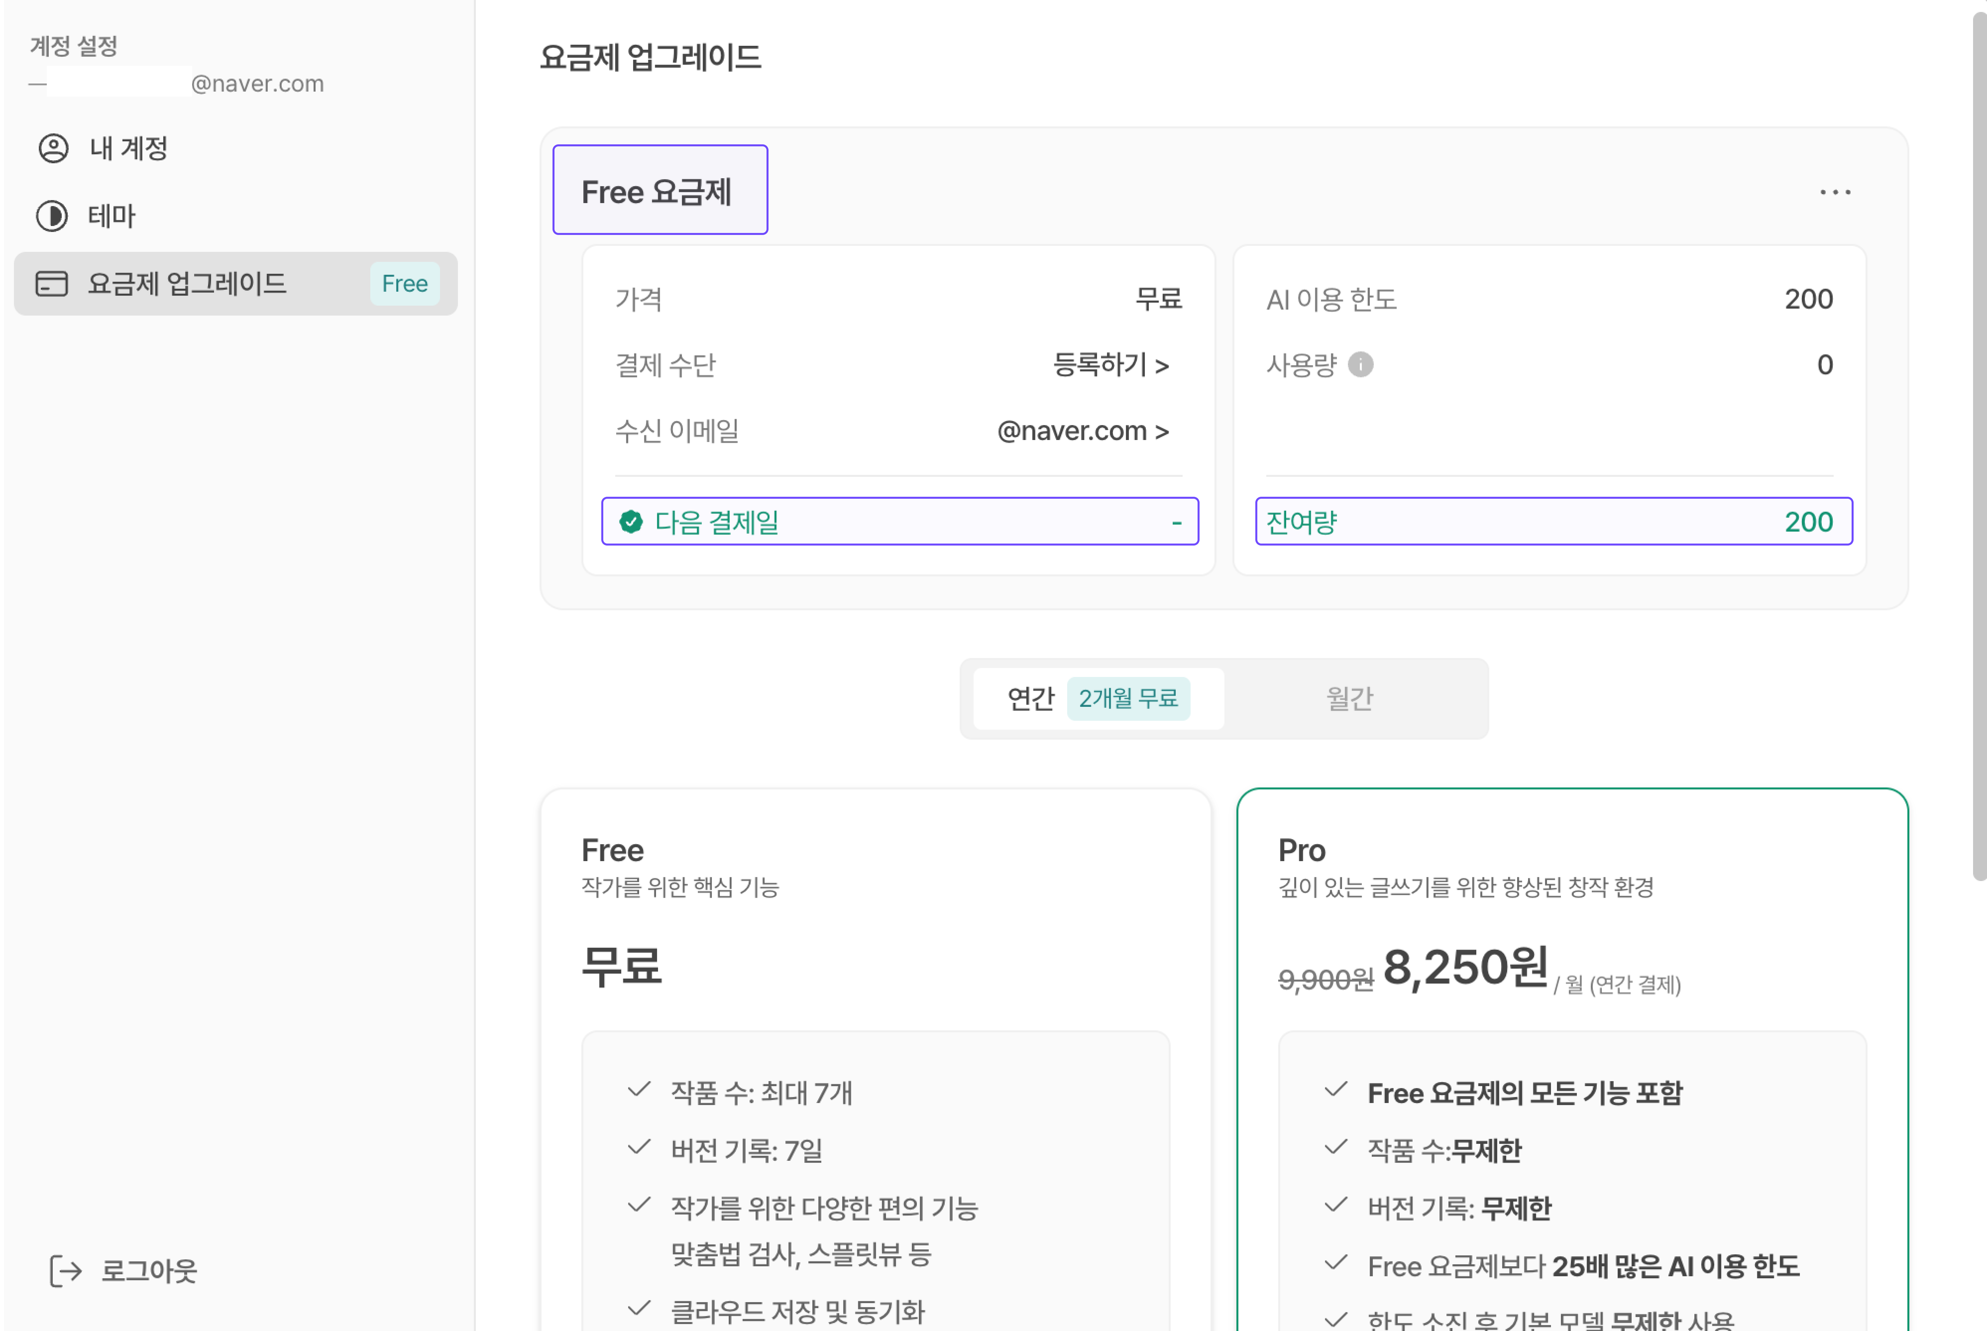Open the three-dot more options menu
This screenshot has width=1987, height=1331.
tap(1834, 193)
